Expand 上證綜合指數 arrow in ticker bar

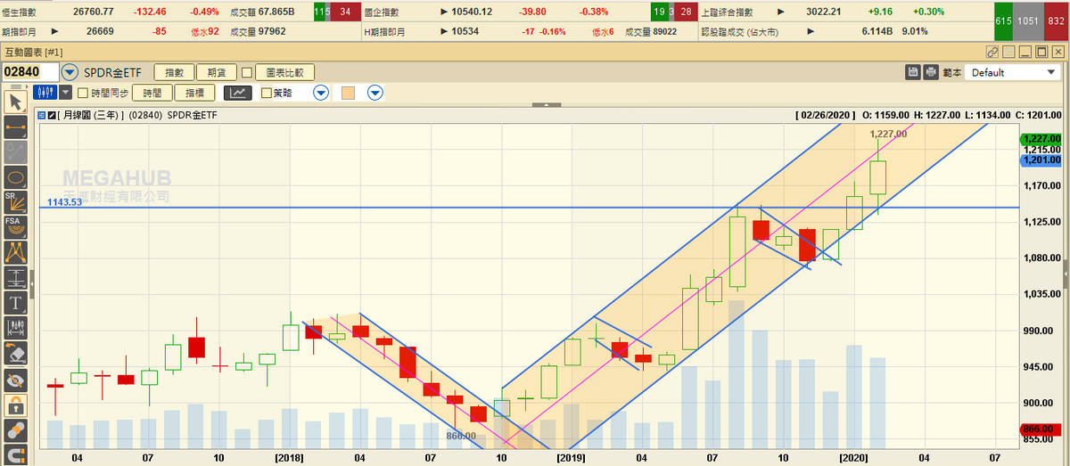[x=781, y=12]
